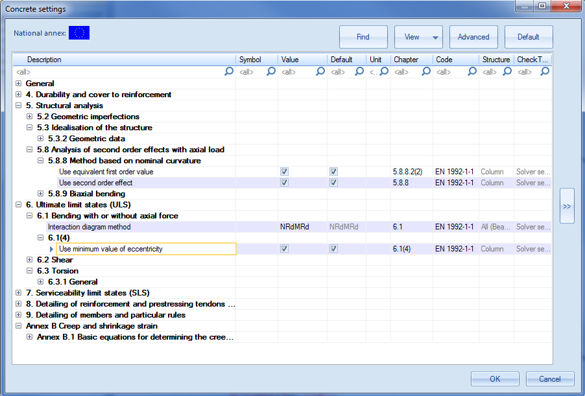Expand the General tree node
Viewport: 585px width, 396px height.
(18, 84)
